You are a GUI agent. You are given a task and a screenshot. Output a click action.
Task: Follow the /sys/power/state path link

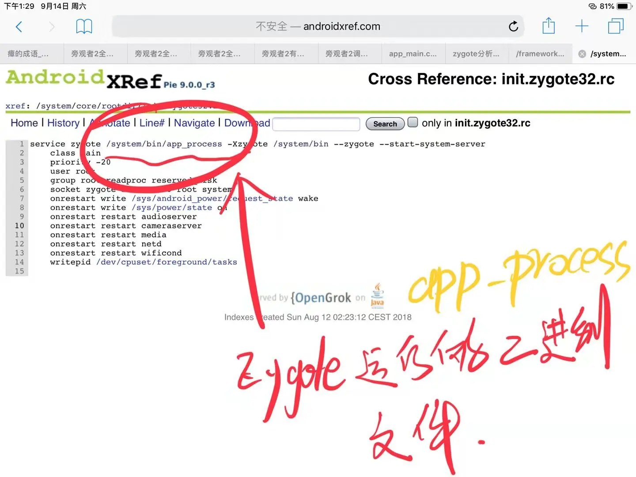(x=172, y=208)
